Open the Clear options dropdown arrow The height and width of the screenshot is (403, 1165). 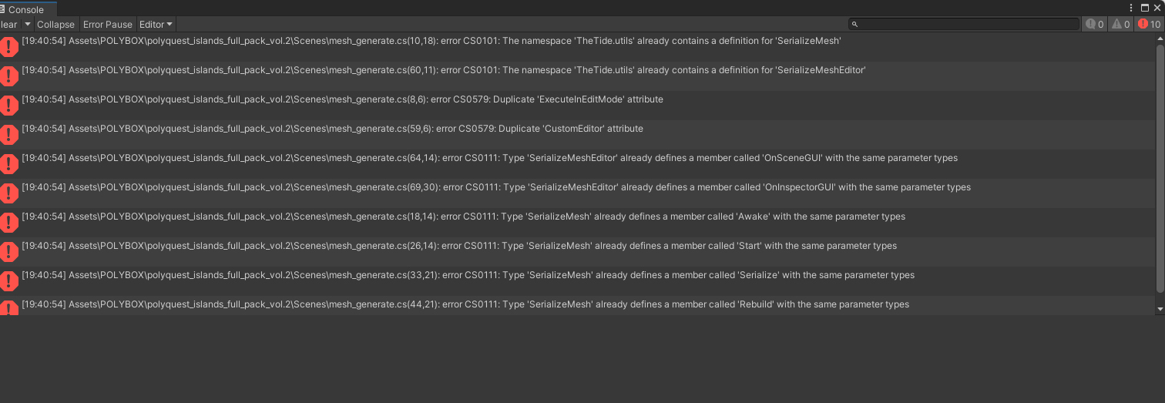click(x=28, y=25)
